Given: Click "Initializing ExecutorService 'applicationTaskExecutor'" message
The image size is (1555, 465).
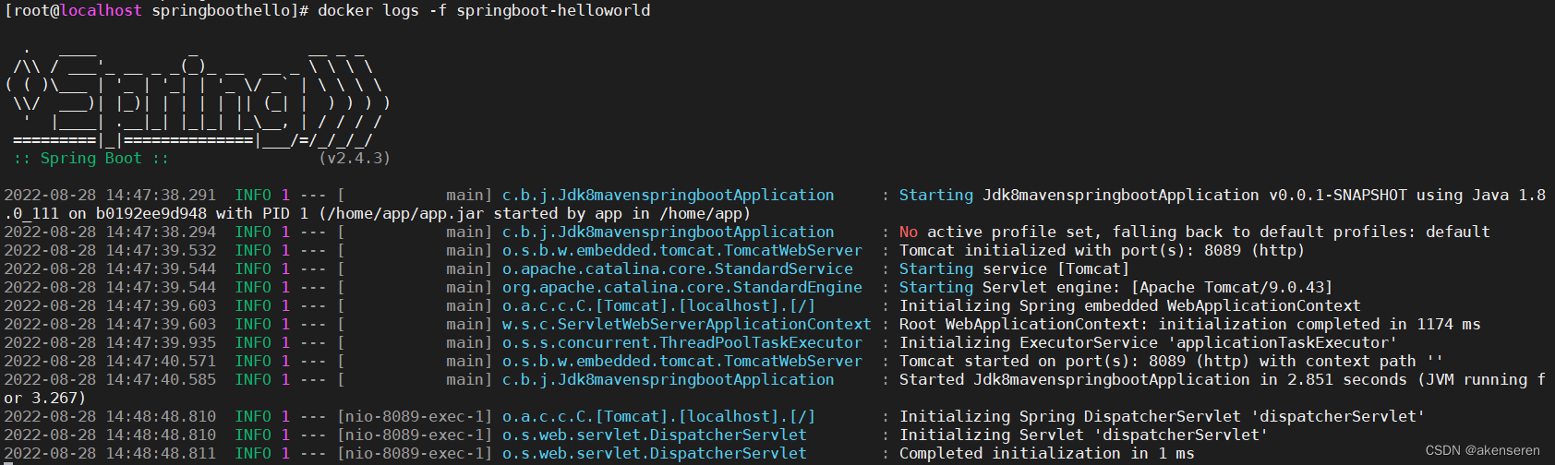Looking at the screenshot, I should (x=1149, y=343).
